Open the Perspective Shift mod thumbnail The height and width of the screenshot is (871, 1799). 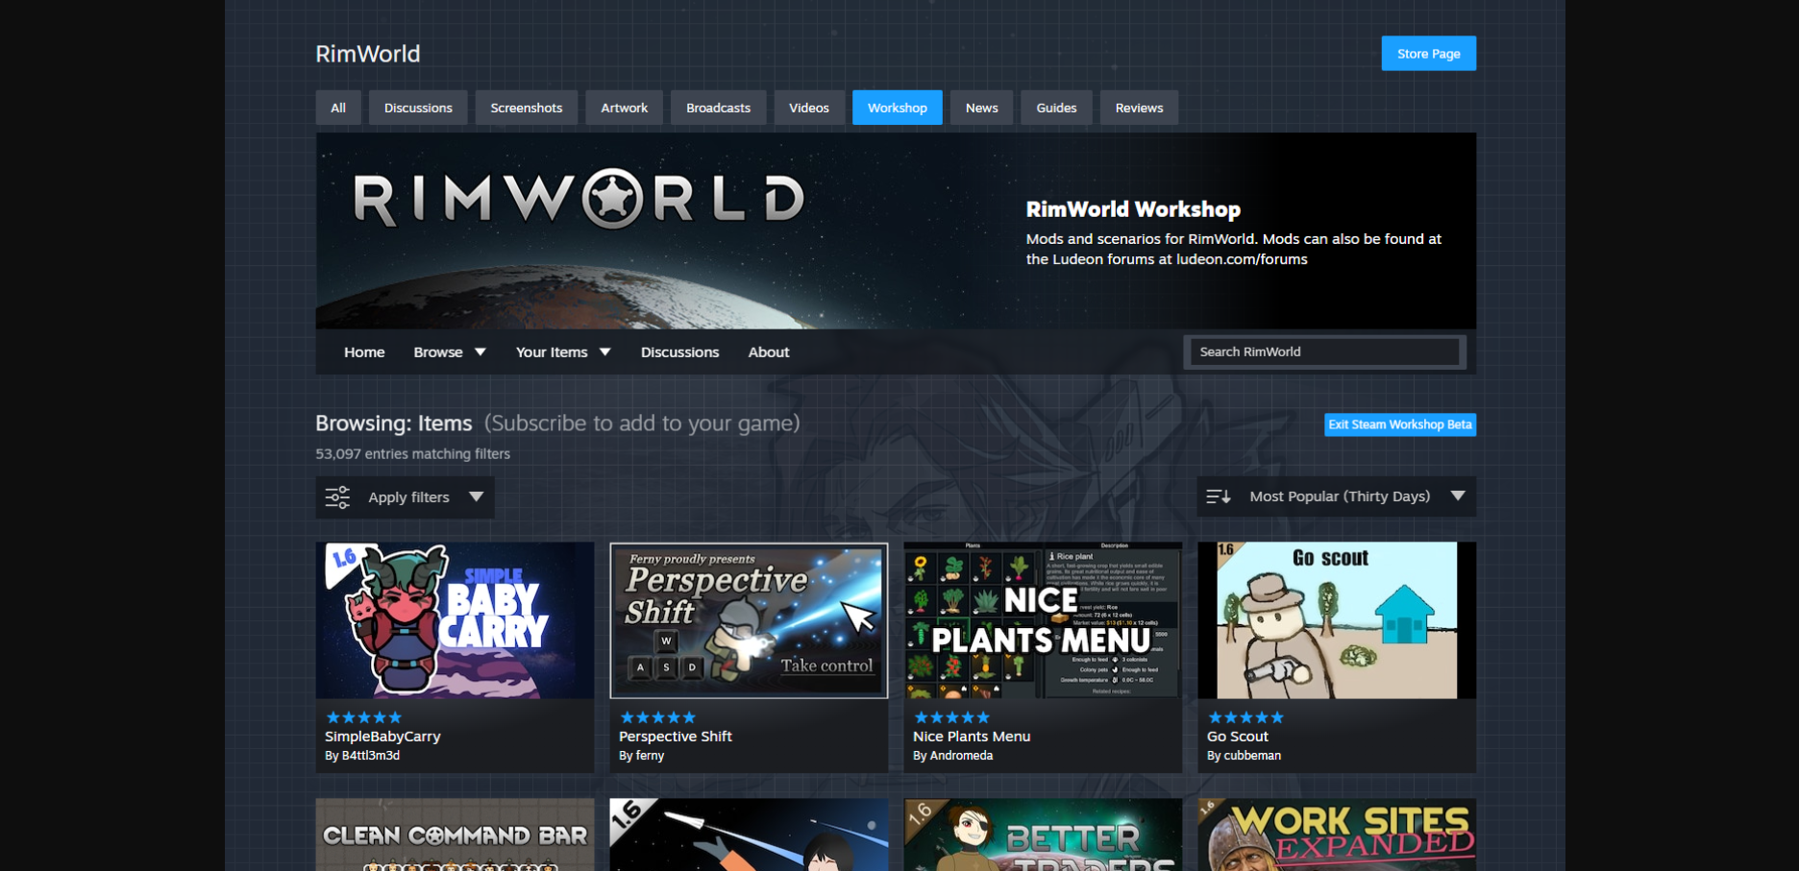click(x=749, y=620)
